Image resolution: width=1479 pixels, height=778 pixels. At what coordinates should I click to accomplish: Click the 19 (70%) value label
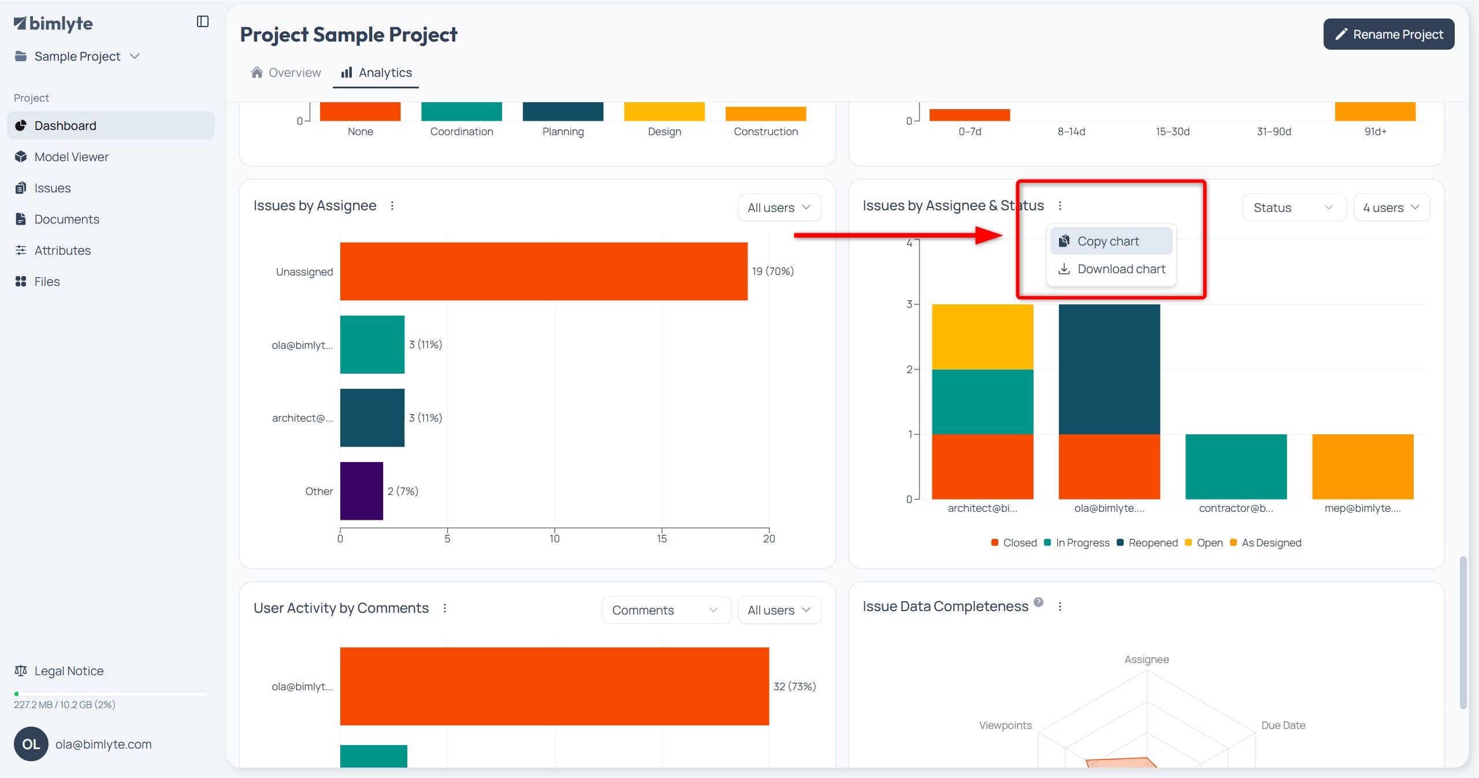(773, 271)
